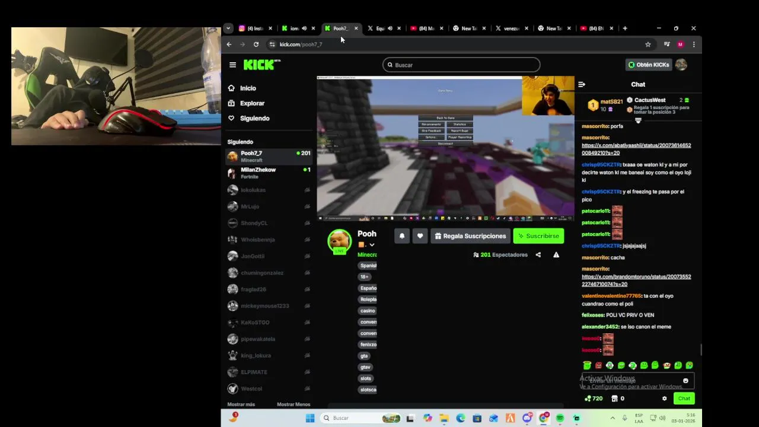The width and height of the screenshot is (759, 427).
Task: Open the Kick hamburger menu
Action: [232, 65]
